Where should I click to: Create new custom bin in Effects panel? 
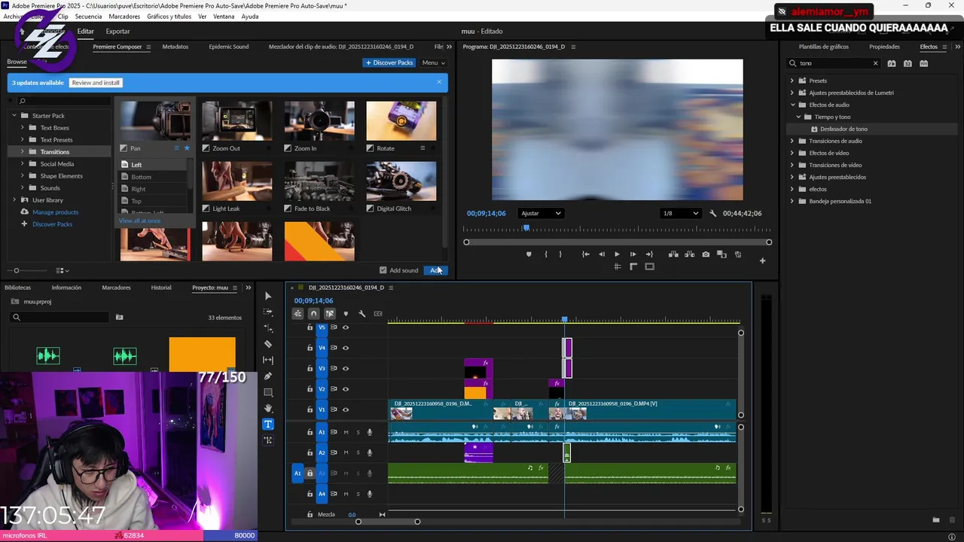[936, 520]
